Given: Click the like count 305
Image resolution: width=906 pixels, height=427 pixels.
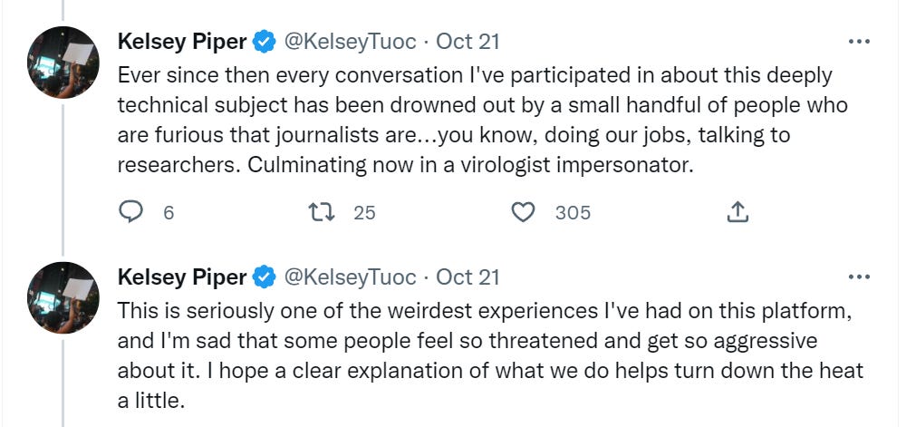Looking at the screenshot, I should click(x=572, y=213).
